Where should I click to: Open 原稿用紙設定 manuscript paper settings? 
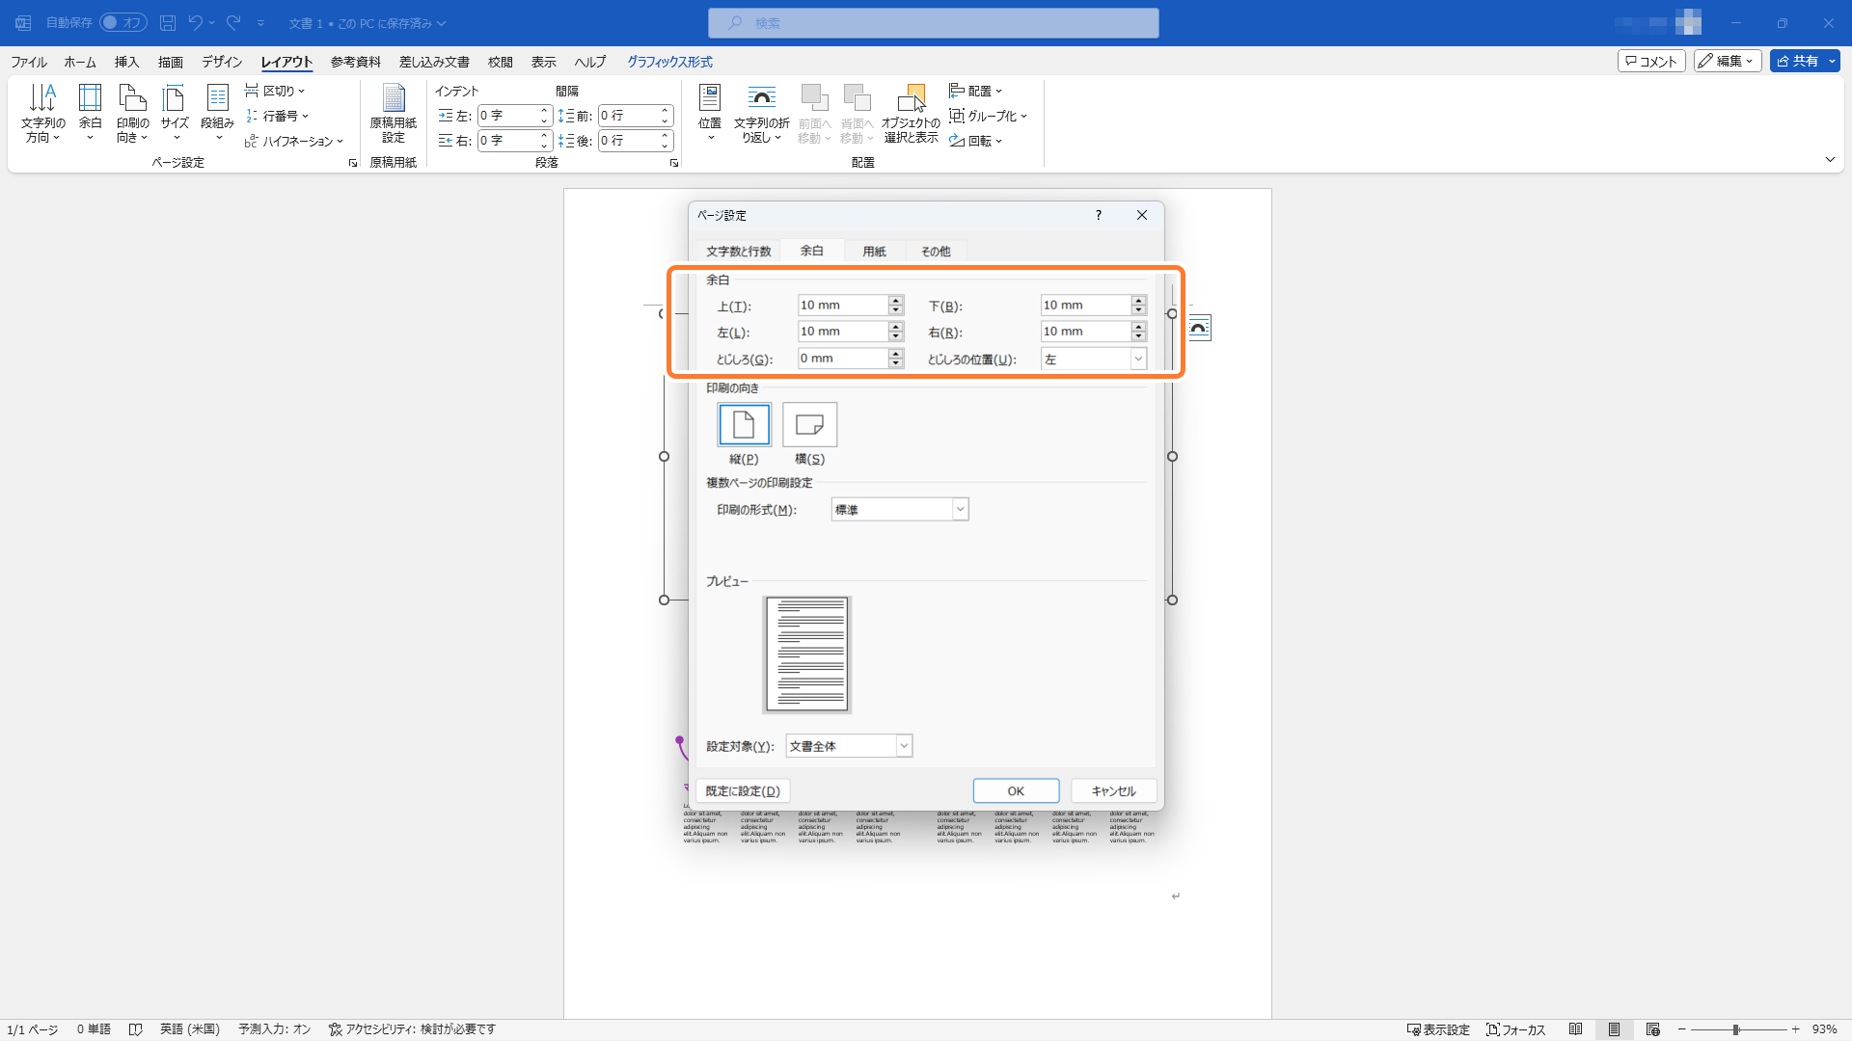[x=393, y=116]
